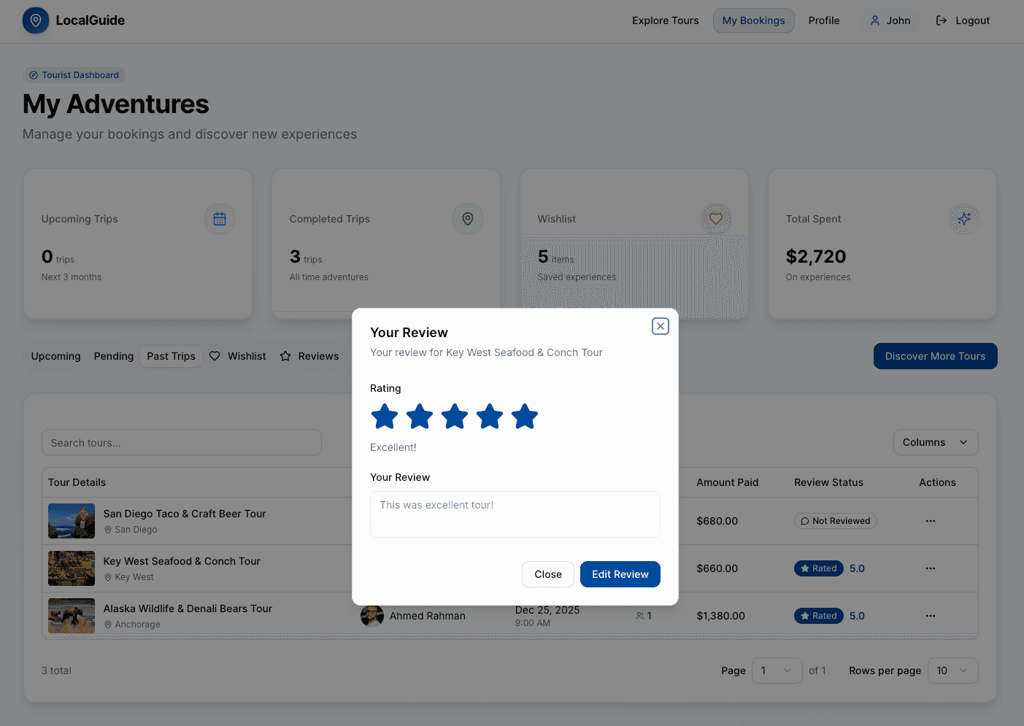
Task: Open the Rows per page selector
Action: click(x=952, y=670)
